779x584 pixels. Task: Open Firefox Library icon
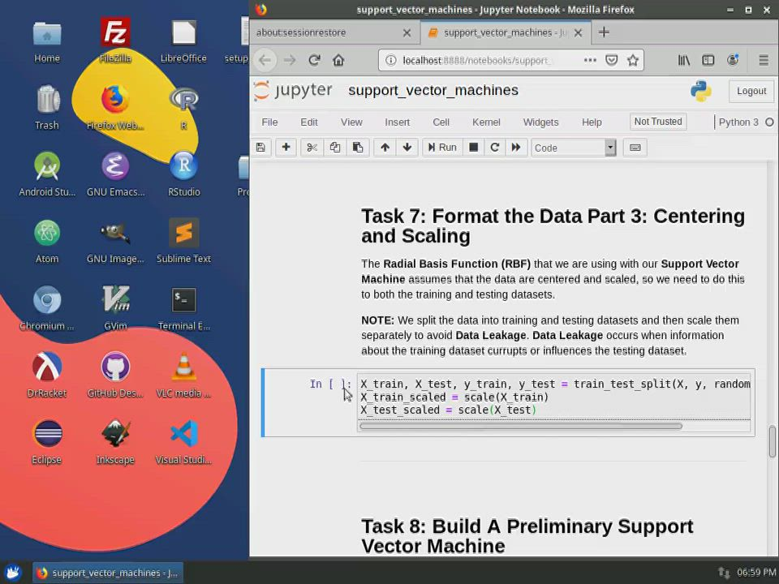pyautogui.click(x=684, y=61)
